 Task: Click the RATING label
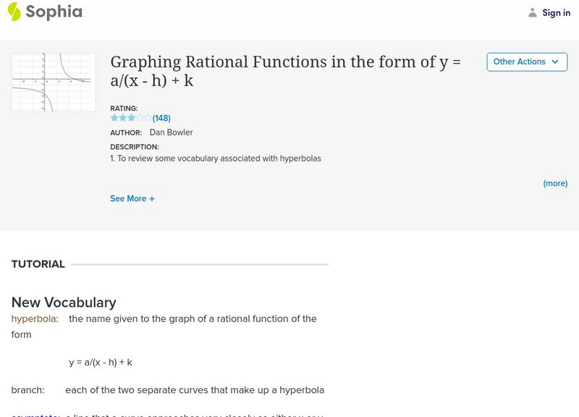(x=124, y=109)
